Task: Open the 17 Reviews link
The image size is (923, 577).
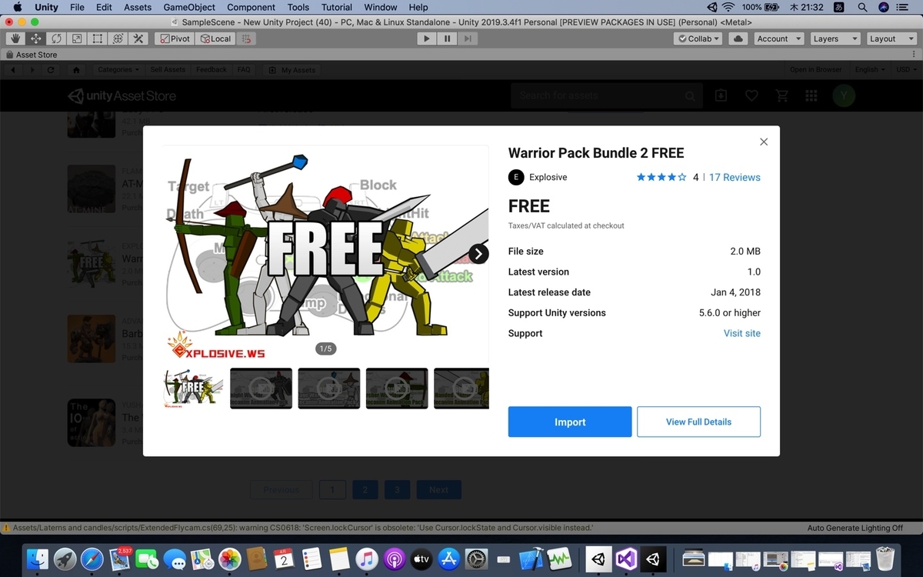Action: (x=735, y=177)
